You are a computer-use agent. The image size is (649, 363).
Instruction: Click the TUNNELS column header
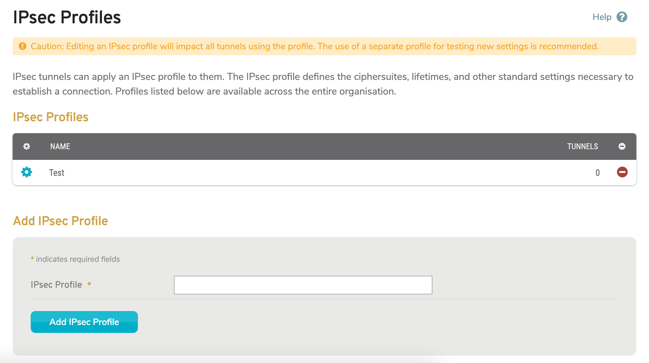[582, 146]
